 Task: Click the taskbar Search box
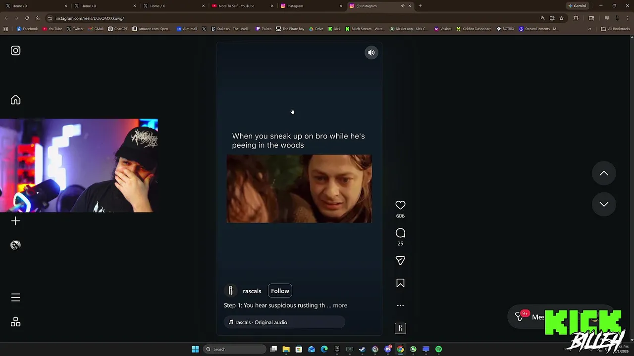pyautogui.click(x=234, y=349)
